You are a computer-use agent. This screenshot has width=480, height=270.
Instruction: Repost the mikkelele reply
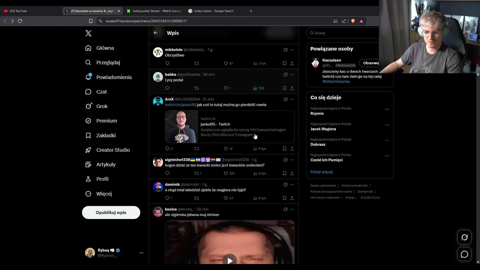point(196,63)
